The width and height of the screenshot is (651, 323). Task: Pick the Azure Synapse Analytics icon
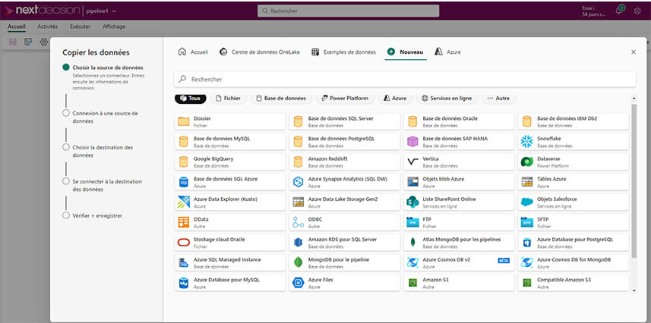tap(298, 182)
